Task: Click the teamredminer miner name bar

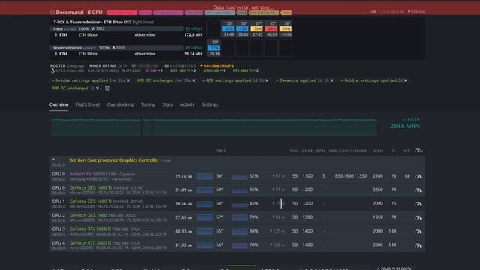Action: coord(117,48)
